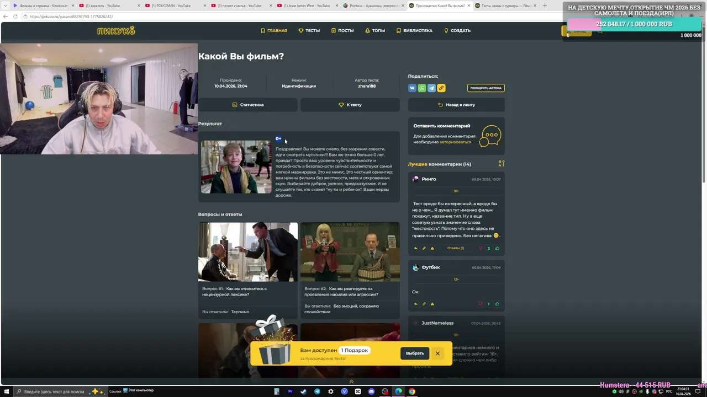Switch to Pointauc auctions tab
707x397 pixels.
pyautogui.click(x=373, y=6)
